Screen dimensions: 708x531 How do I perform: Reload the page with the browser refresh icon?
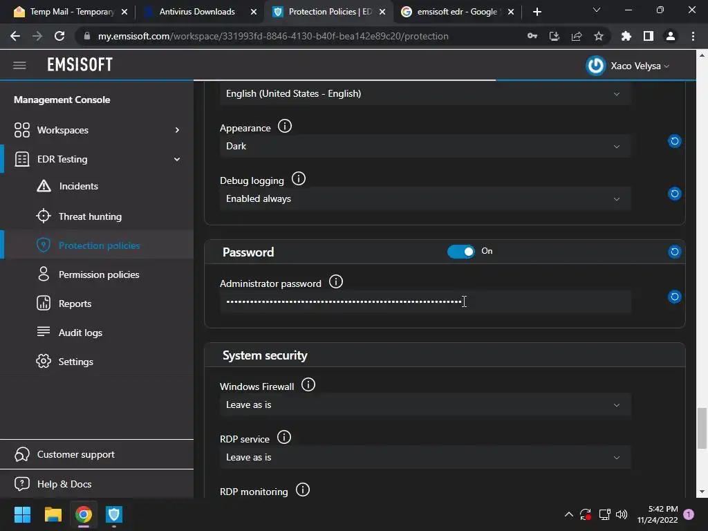pos(59,36)
